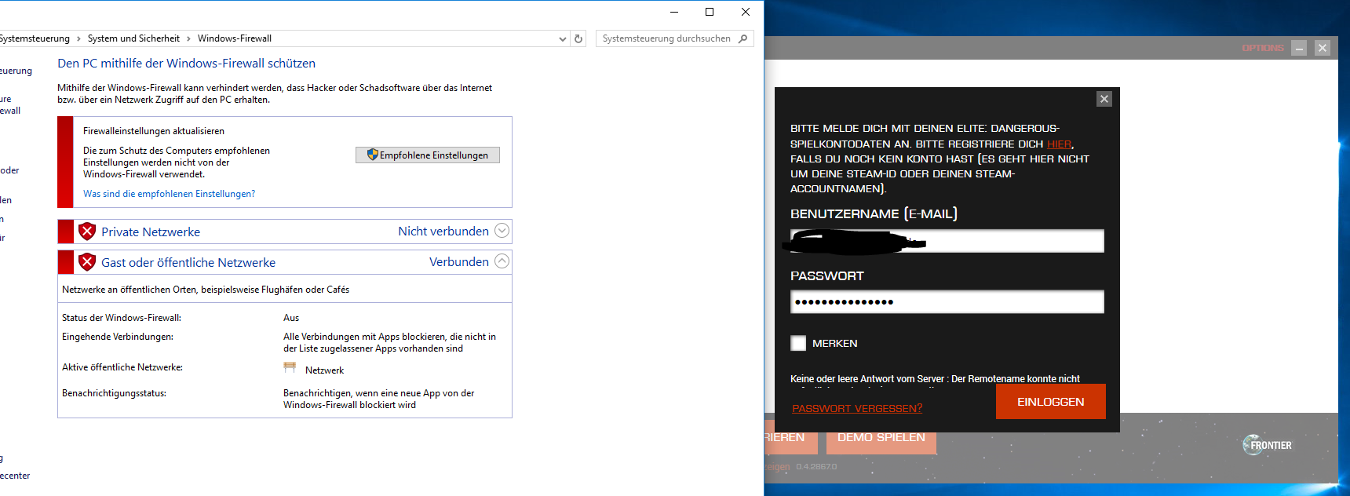The height and width of the screenshot is (496, 1350).
Task: Go to Systemsteuerung breadcrumb
Action: (x=35, y=38)
